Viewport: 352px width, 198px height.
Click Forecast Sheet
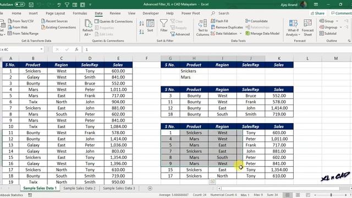308,28
